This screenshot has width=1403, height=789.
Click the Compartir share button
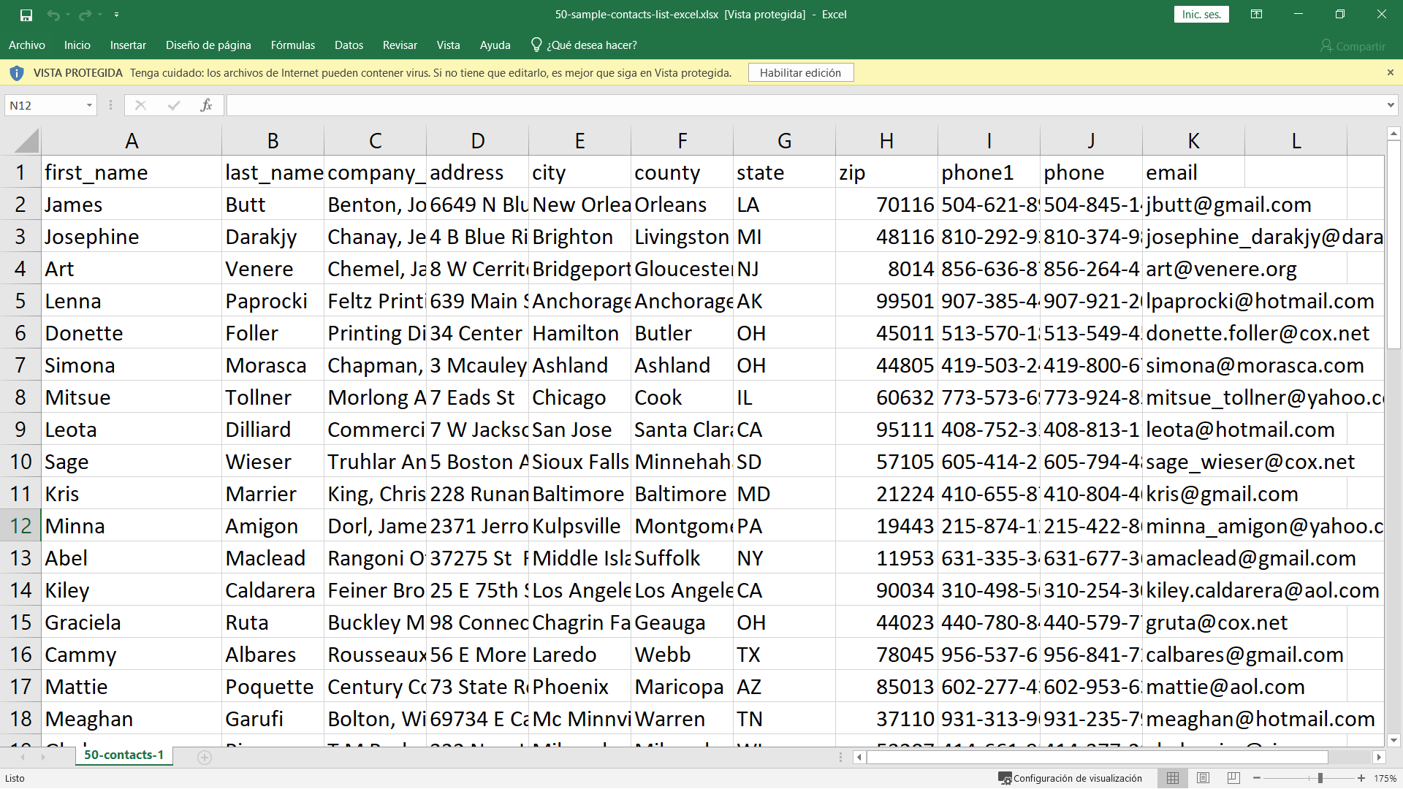coord(1353,46)
